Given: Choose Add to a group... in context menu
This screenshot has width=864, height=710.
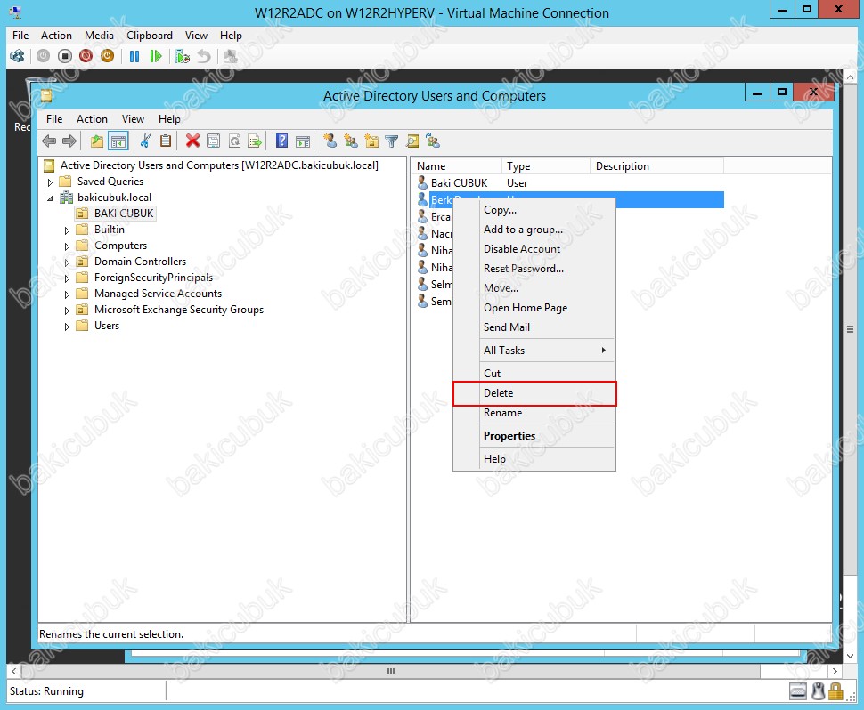Looking at the screenshot, I should click(x=534, y=230).
